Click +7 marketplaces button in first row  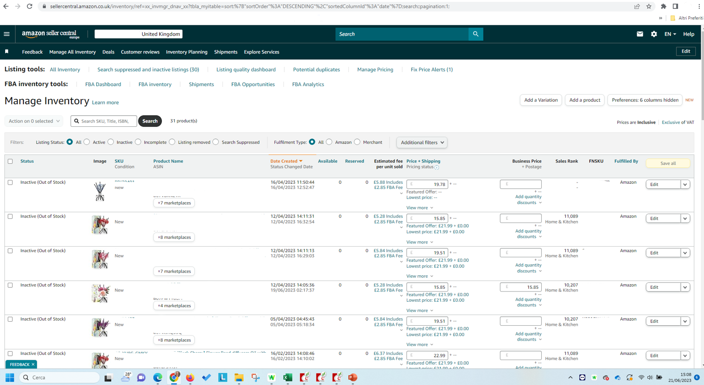pyautogui.click(x=174, y=203)
